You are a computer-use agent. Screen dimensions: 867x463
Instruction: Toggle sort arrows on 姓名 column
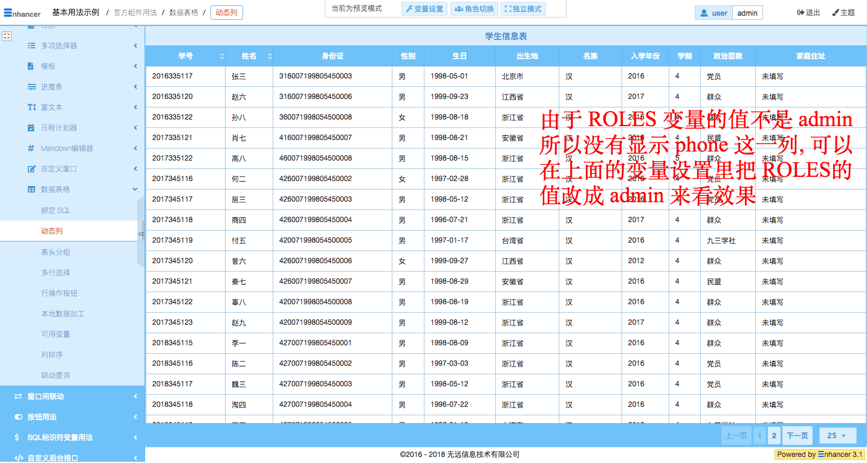269,56
